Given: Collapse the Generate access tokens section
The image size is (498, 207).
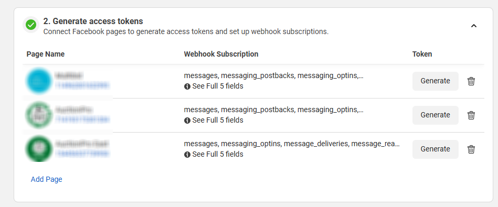Looking at the screenshot, I should tap(473, 26).
